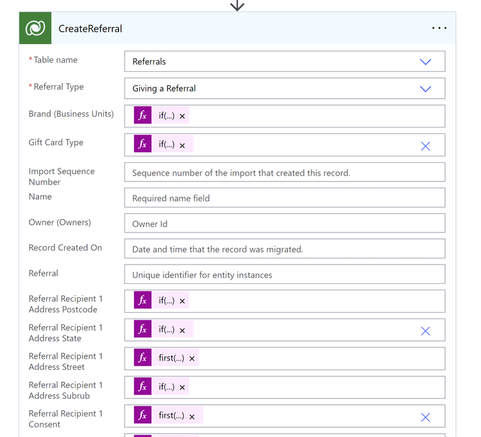Remove the if(...) token from Brand (Business Units)
The height and width of the screenshot is (437, 481).
182,116
